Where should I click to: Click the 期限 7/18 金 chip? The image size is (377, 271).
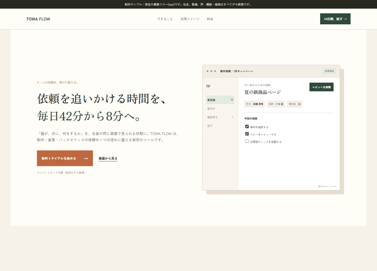click(x=276, y=104)
